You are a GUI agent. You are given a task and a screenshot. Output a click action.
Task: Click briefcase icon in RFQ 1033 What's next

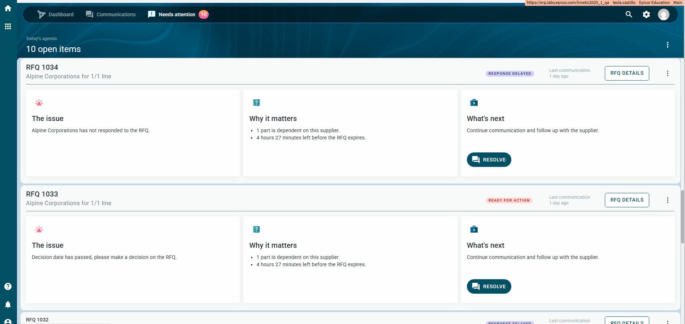point(474,229)
